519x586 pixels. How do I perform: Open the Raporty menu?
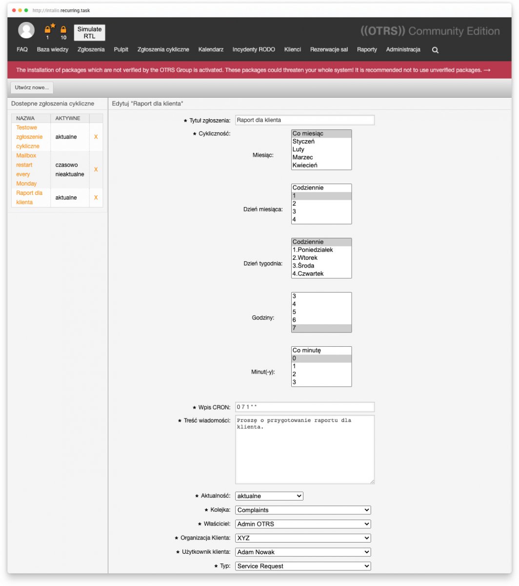(x=367, y=50)
